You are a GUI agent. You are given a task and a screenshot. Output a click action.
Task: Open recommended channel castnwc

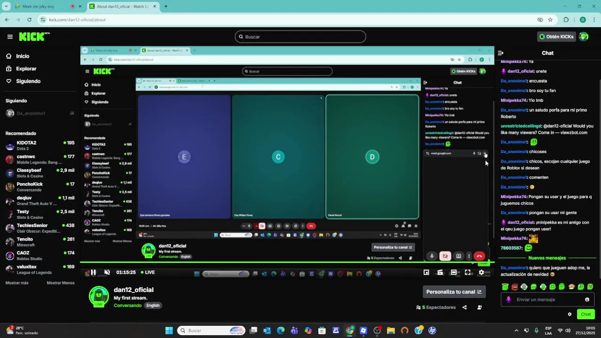point(40,159)
